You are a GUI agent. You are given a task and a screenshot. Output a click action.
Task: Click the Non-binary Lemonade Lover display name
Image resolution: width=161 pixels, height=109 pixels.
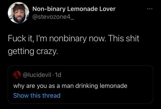click(x=74, y=9)
